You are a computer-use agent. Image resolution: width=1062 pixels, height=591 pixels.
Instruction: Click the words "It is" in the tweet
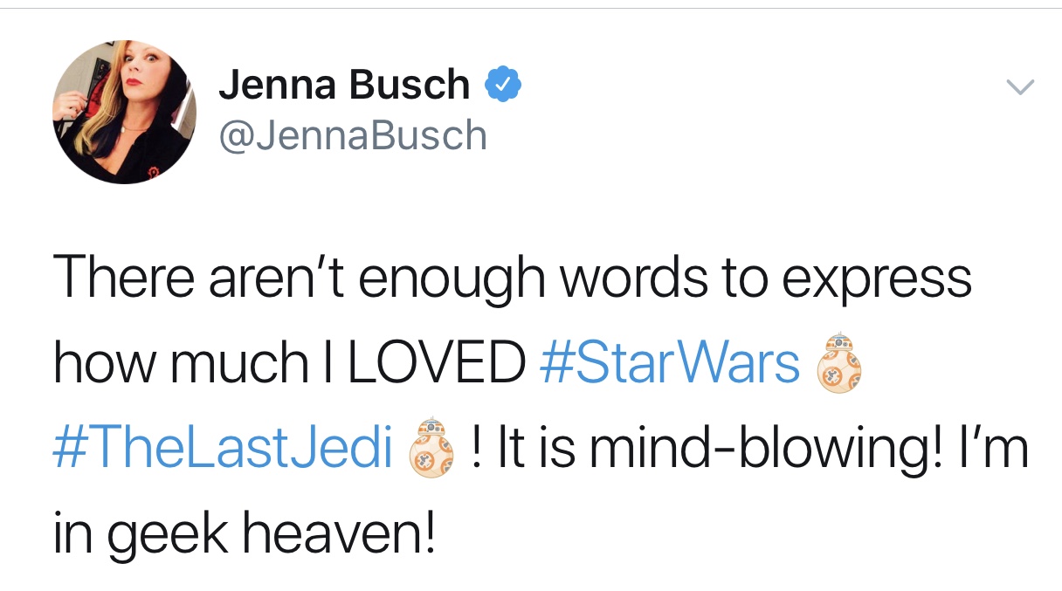click(535, 447)
